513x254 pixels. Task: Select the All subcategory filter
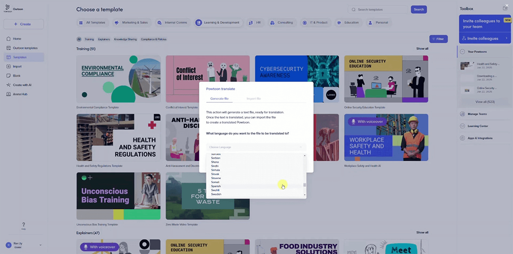click(79, 39)
